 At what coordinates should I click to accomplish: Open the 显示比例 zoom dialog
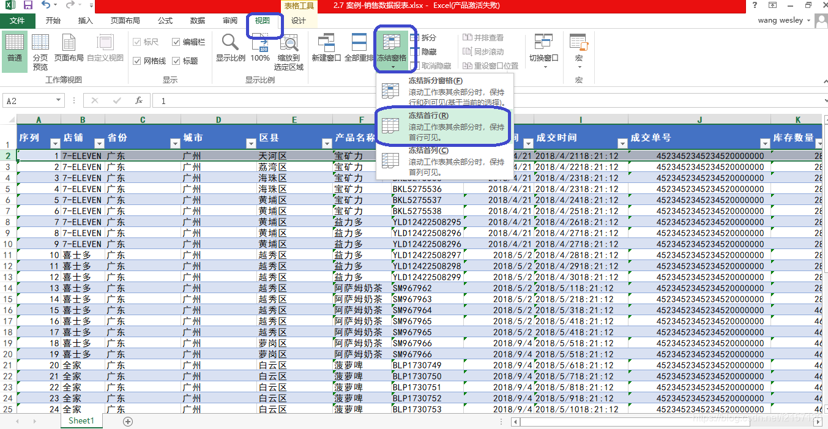click(x=230, y=48)
